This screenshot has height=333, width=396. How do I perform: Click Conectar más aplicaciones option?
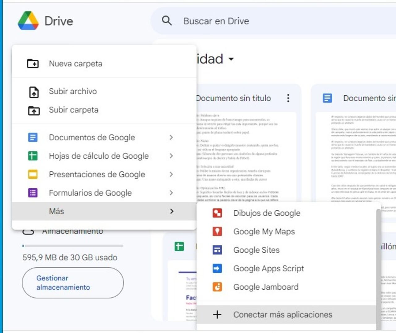pyautogui.click(x=282, y=315)
